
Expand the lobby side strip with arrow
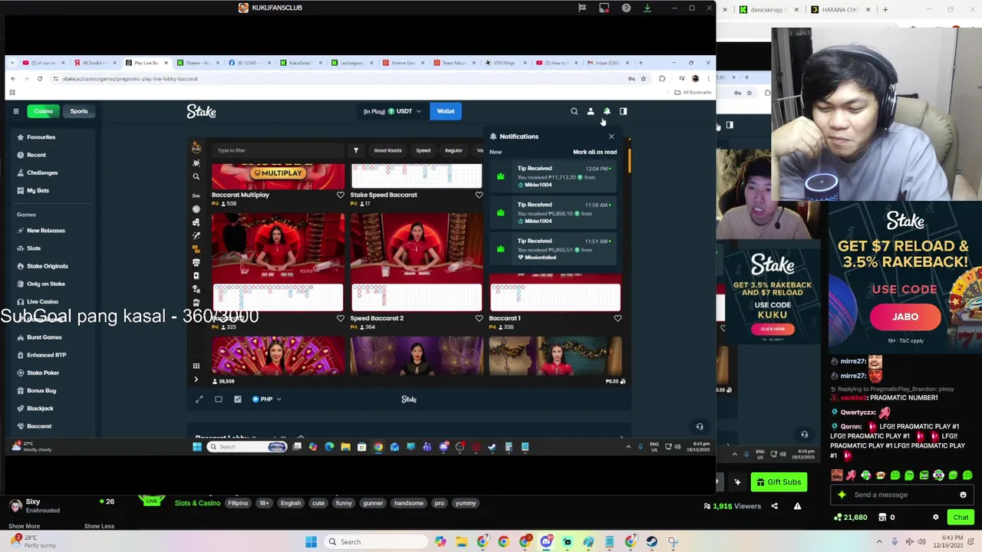196,379
